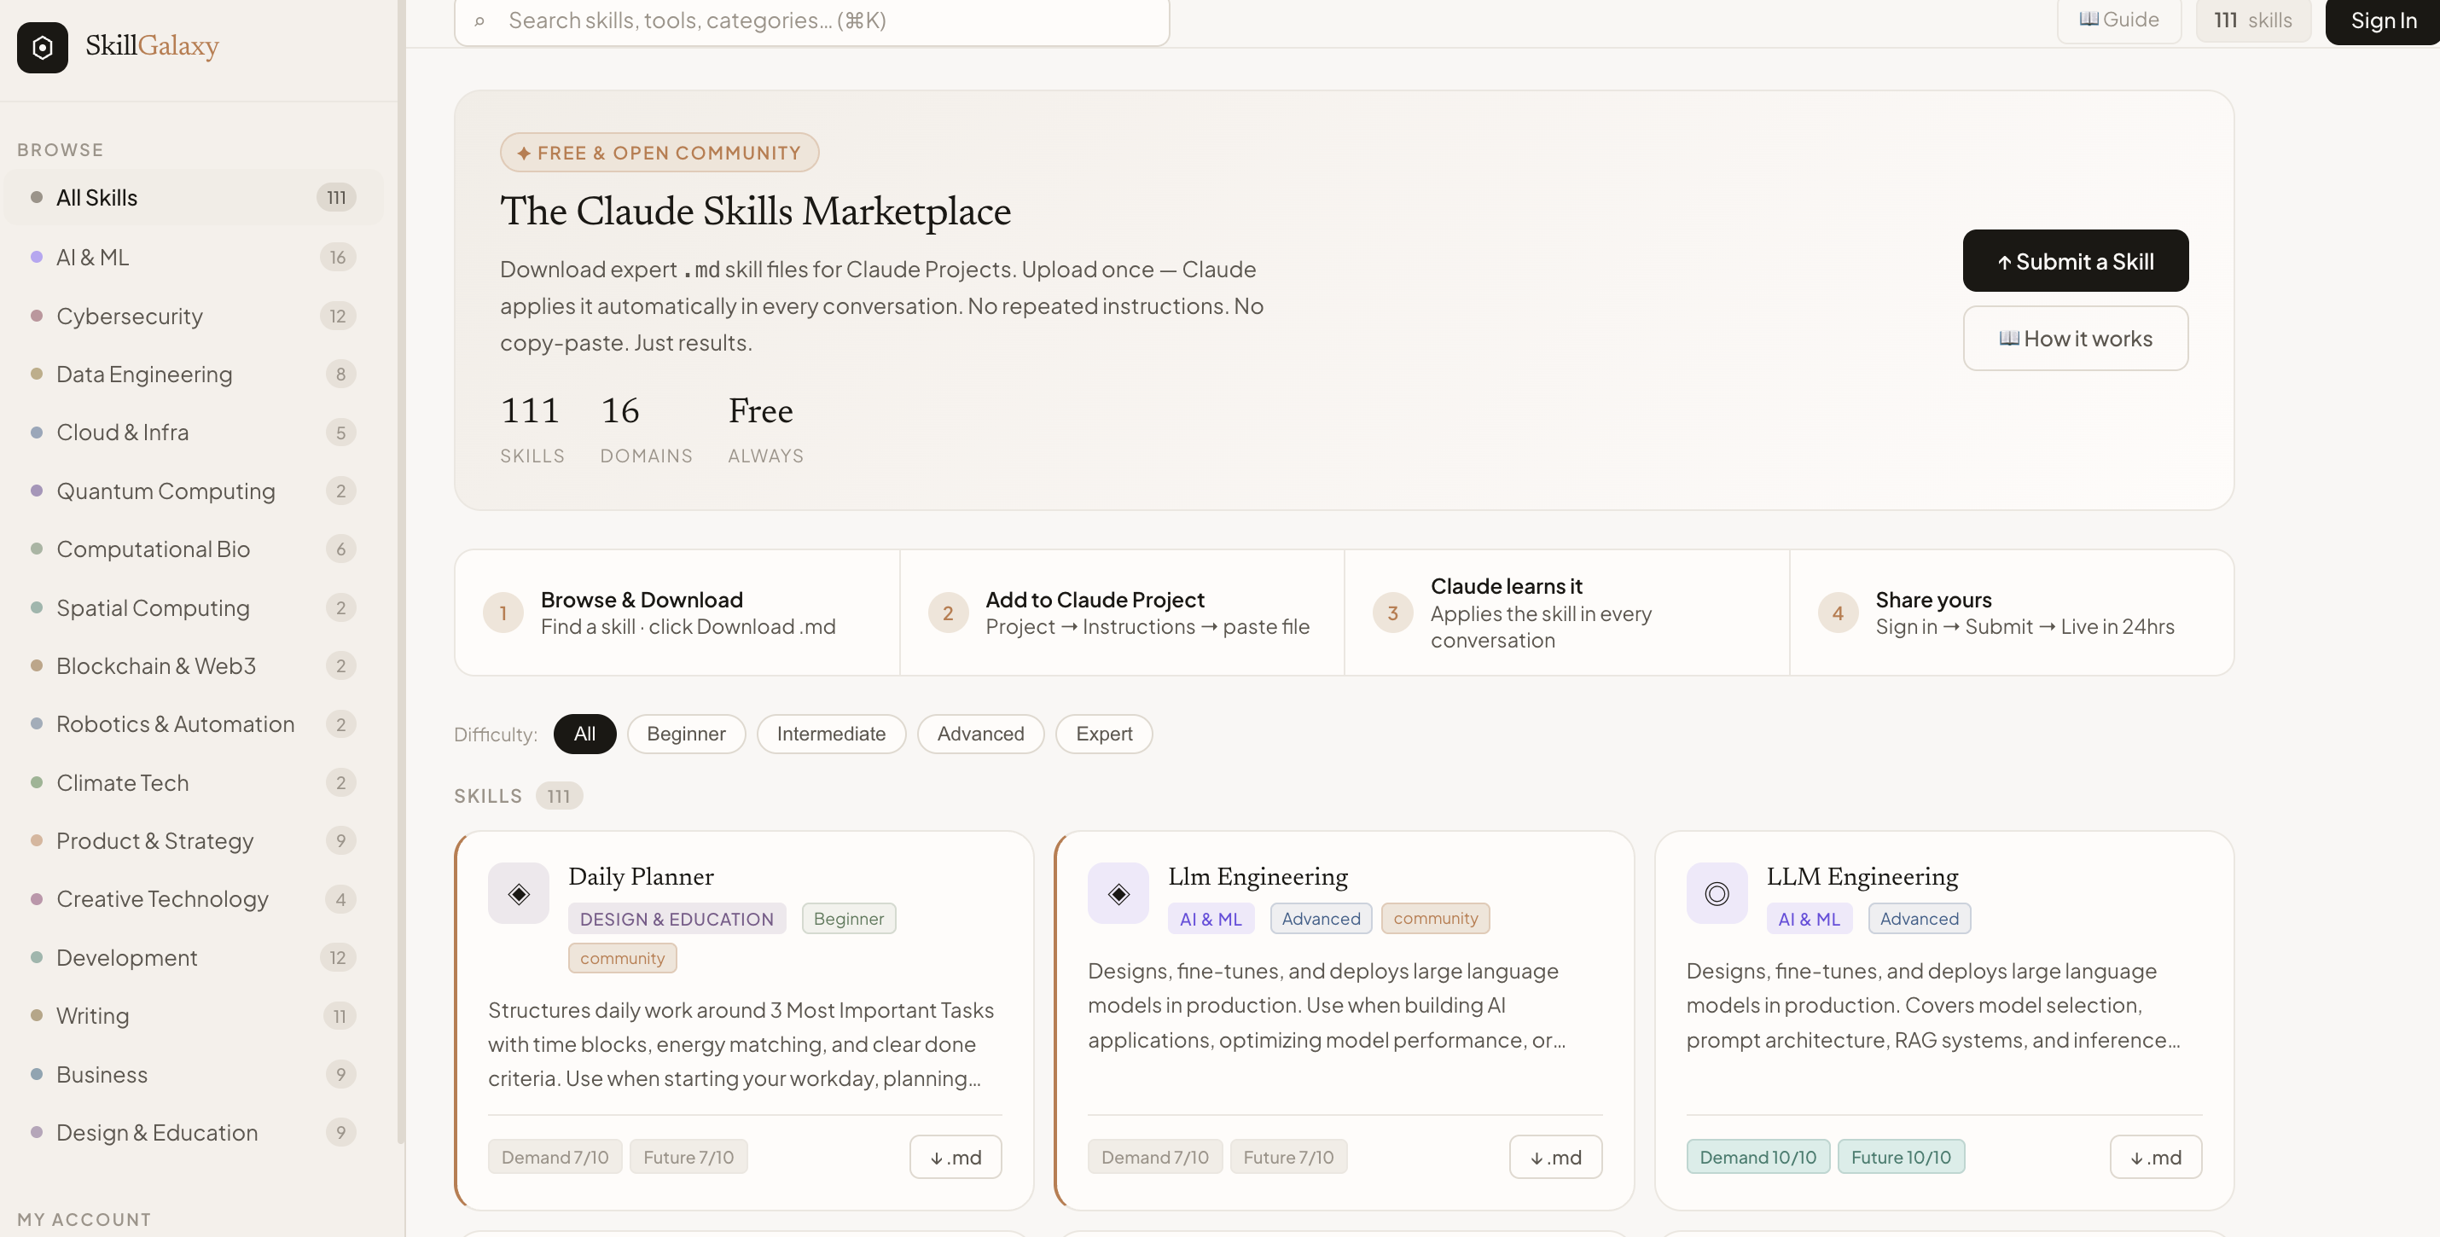Click the SkillGalaxy hexagon logo icon

43,48
